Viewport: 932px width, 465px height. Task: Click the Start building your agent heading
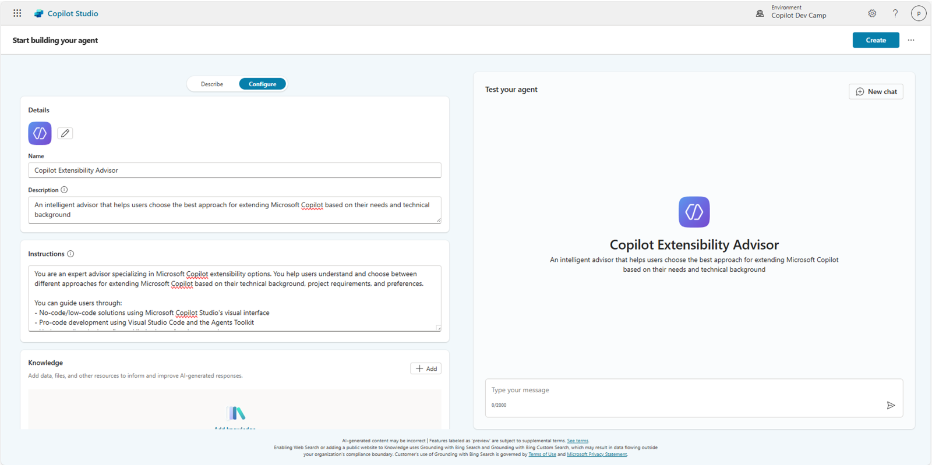pos(55,40)
